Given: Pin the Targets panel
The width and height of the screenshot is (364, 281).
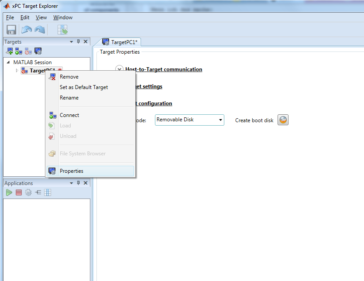Looking at the screenshot, I should coord(78,41).
